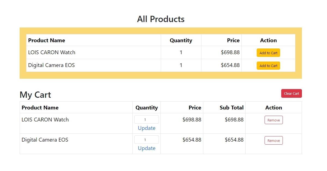This screenshot has width=327, height=171.
Task: Select the LOIS CARON Watch quantity input field
Action: click(146, 119)
